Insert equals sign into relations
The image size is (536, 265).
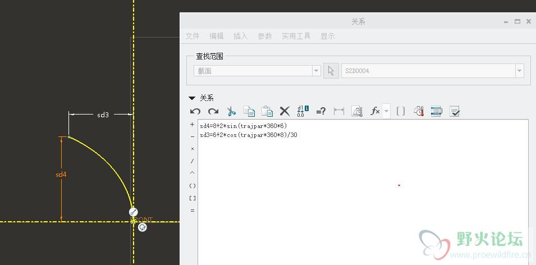click(x=192, y=211)
